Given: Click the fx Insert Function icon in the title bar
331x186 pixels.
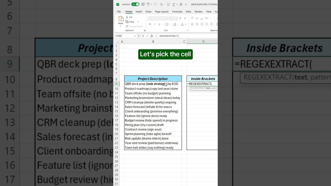Looking at the screenshot, I should (181, 4).
